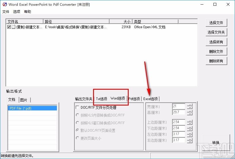The width and height of the screenshot is (235, 159).
Task: Click the 右边距(厘米) value field
Action: point(179,140)
